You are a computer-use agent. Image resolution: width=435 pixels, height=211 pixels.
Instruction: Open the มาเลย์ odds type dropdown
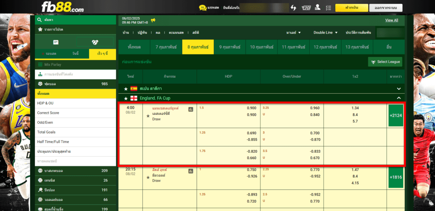coord(294,32)
